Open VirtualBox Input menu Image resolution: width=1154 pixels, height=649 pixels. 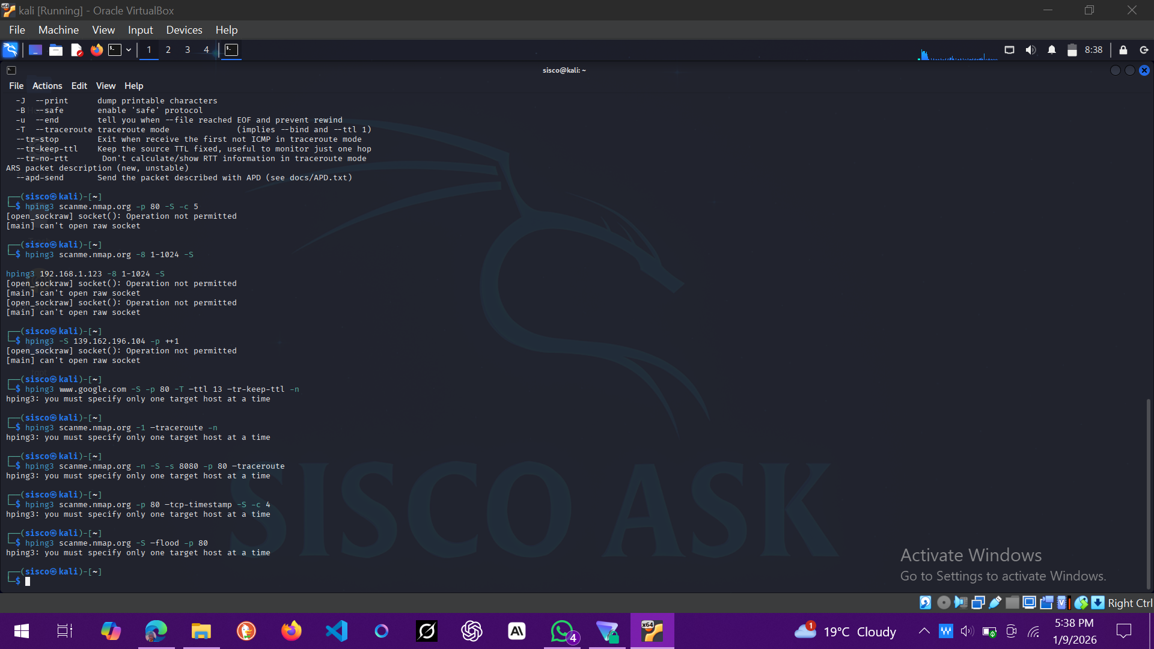pos(140,30)
